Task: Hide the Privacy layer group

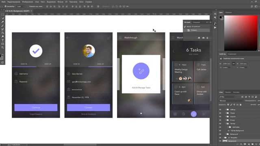Action: 220,120
